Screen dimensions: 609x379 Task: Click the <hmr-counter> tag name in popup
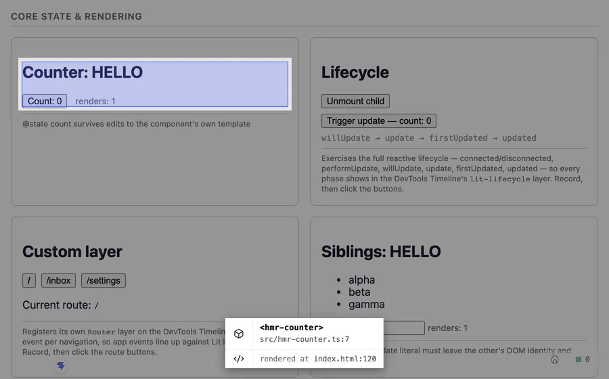pyautogui.click(x=291, y=328)
